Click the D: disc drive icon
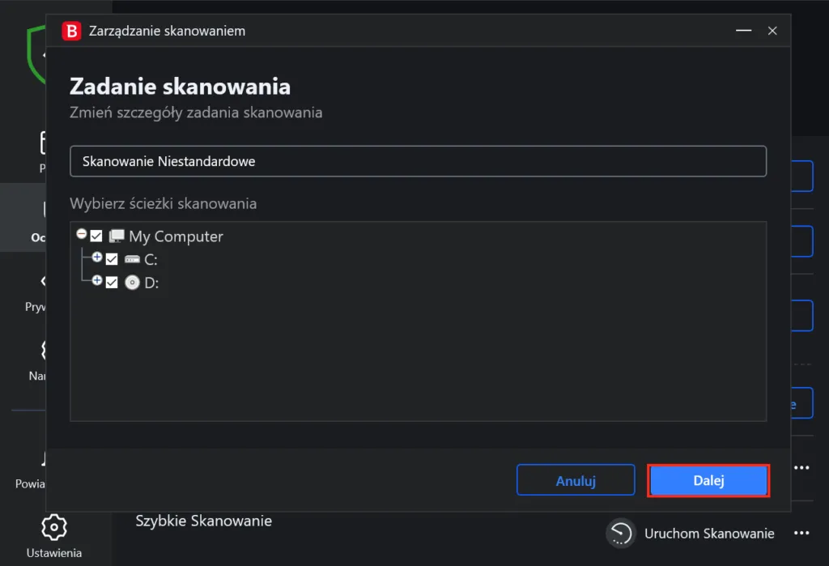The height and width of the screenshot is (566, 829). 133,283
